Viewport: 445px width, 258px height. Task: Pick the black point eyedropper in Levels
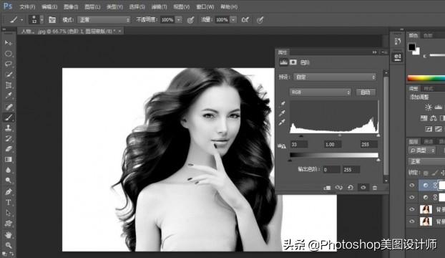(282, 104)
